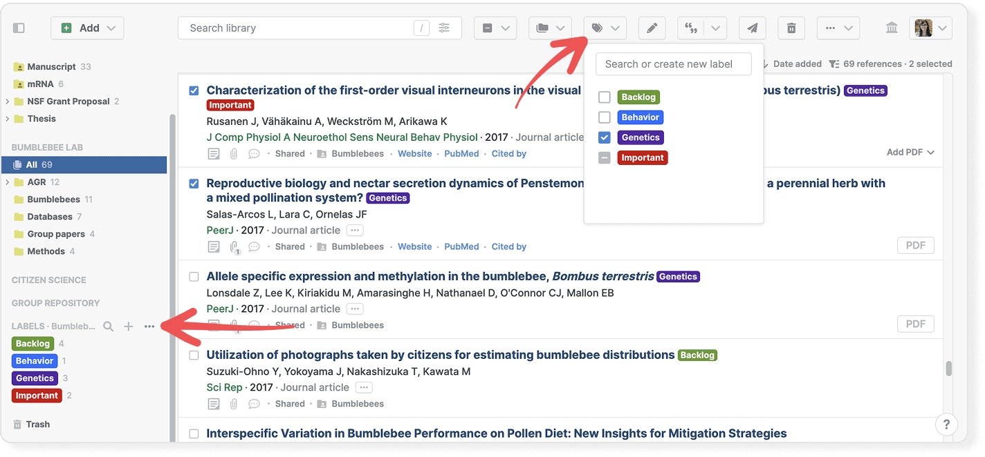Add a new label with plus icon
Screen dimensions: 985x457
[129, 327]
